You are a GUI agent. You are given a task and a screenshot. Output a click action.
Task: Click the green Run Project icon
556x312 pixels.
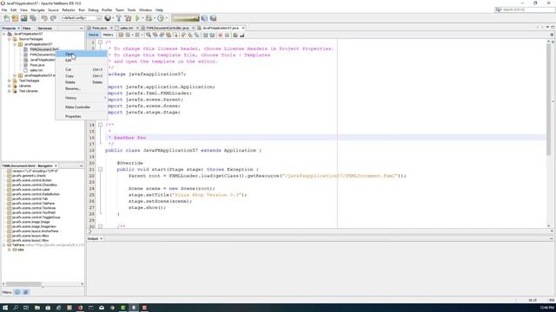pos(137,18)
